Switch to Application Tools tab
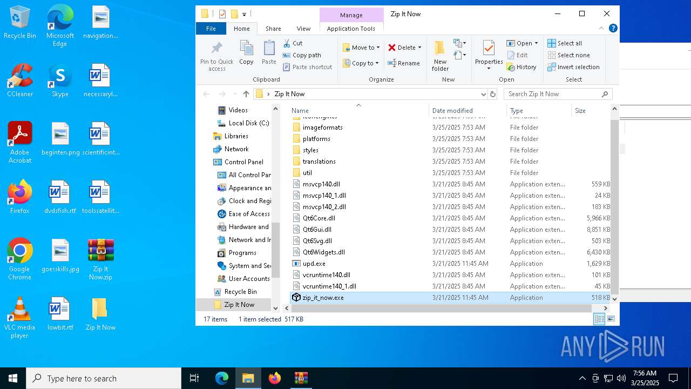Viewport: 691px width, 389px height. 351,29
